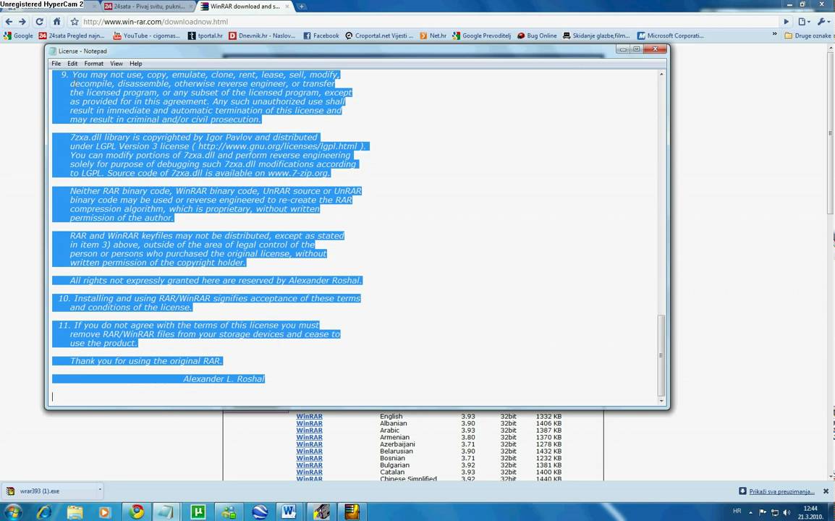Screen dimensions: 835x521
Task: Click Notepad scrollbar's down arrow
Action: click(x=661, y=401)
